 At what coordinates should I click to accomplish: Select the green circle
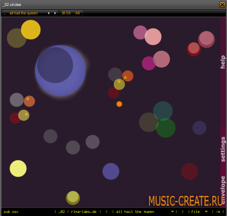[x=166, y=128]
